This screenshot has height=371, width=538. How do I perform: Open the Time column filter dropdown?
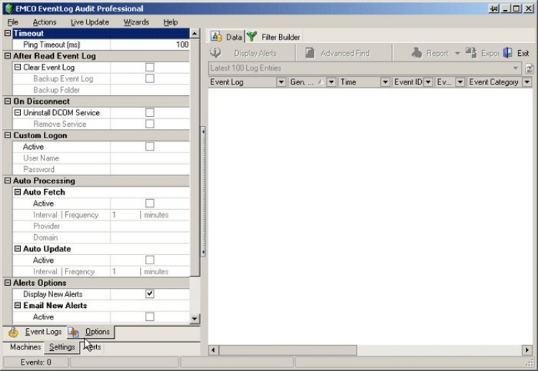(385, 82)
